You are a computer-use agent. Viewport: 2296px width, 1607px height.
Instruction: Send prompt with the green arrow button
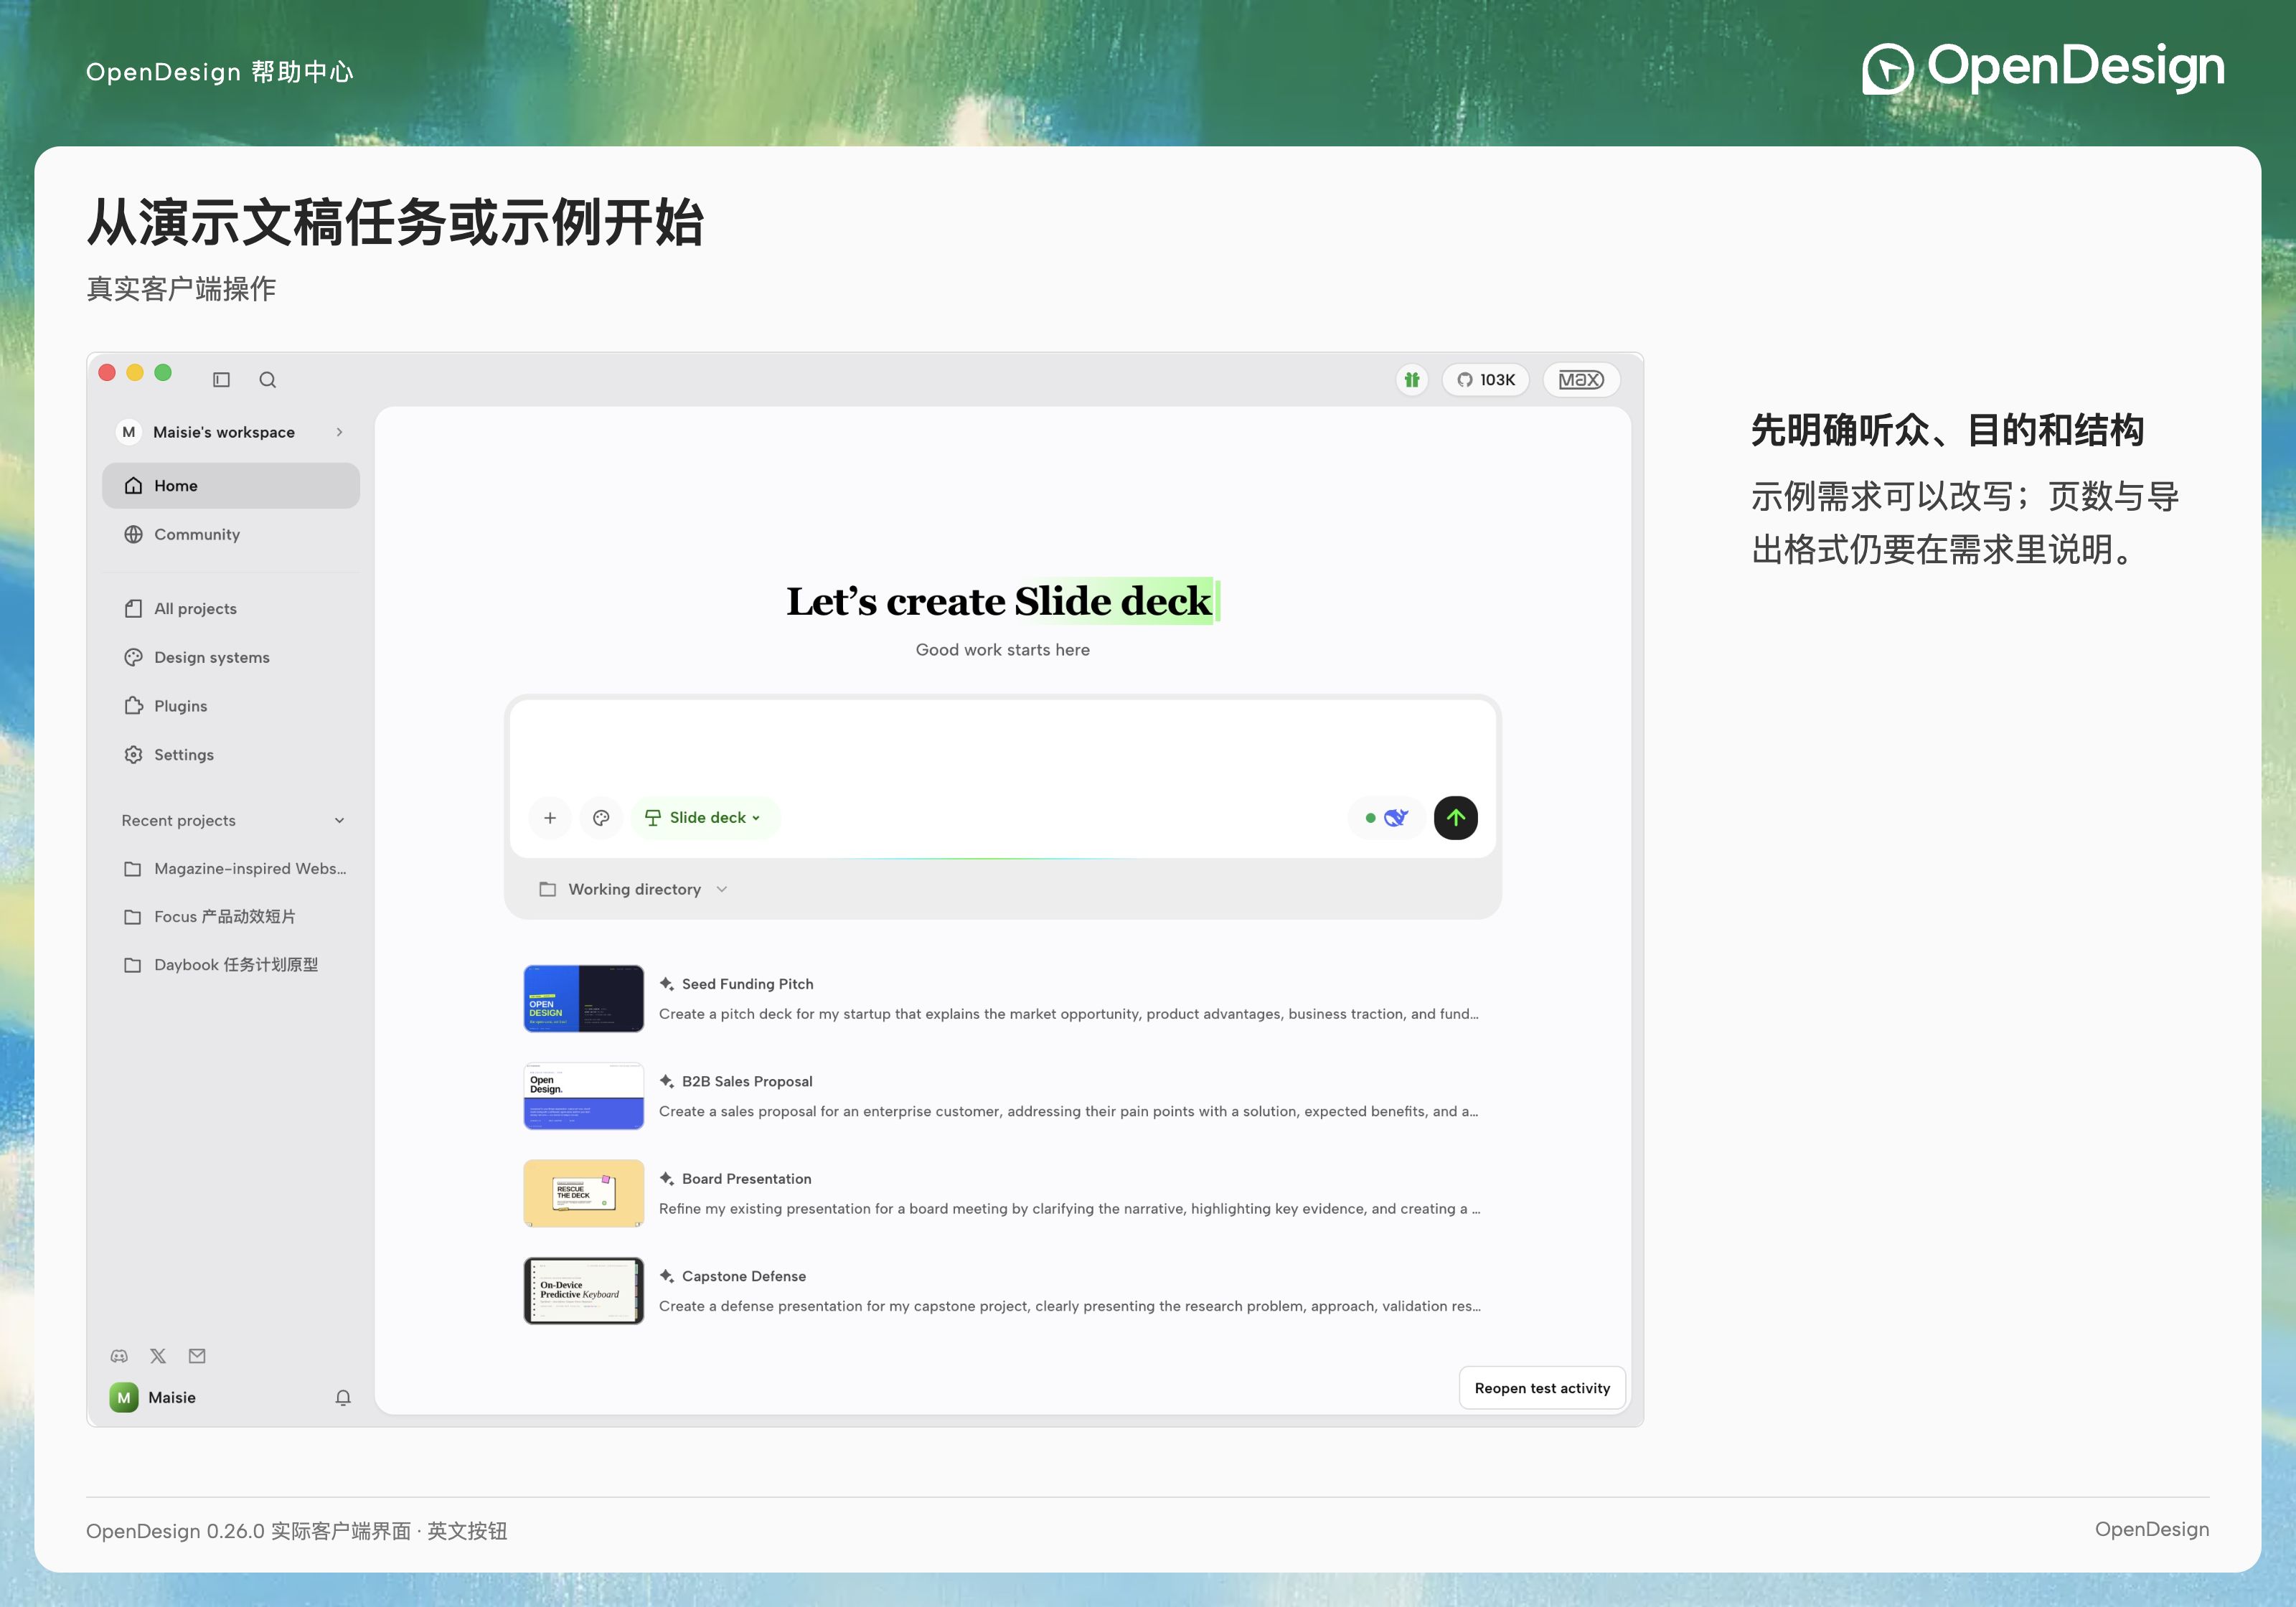[x=1455, y=817]
